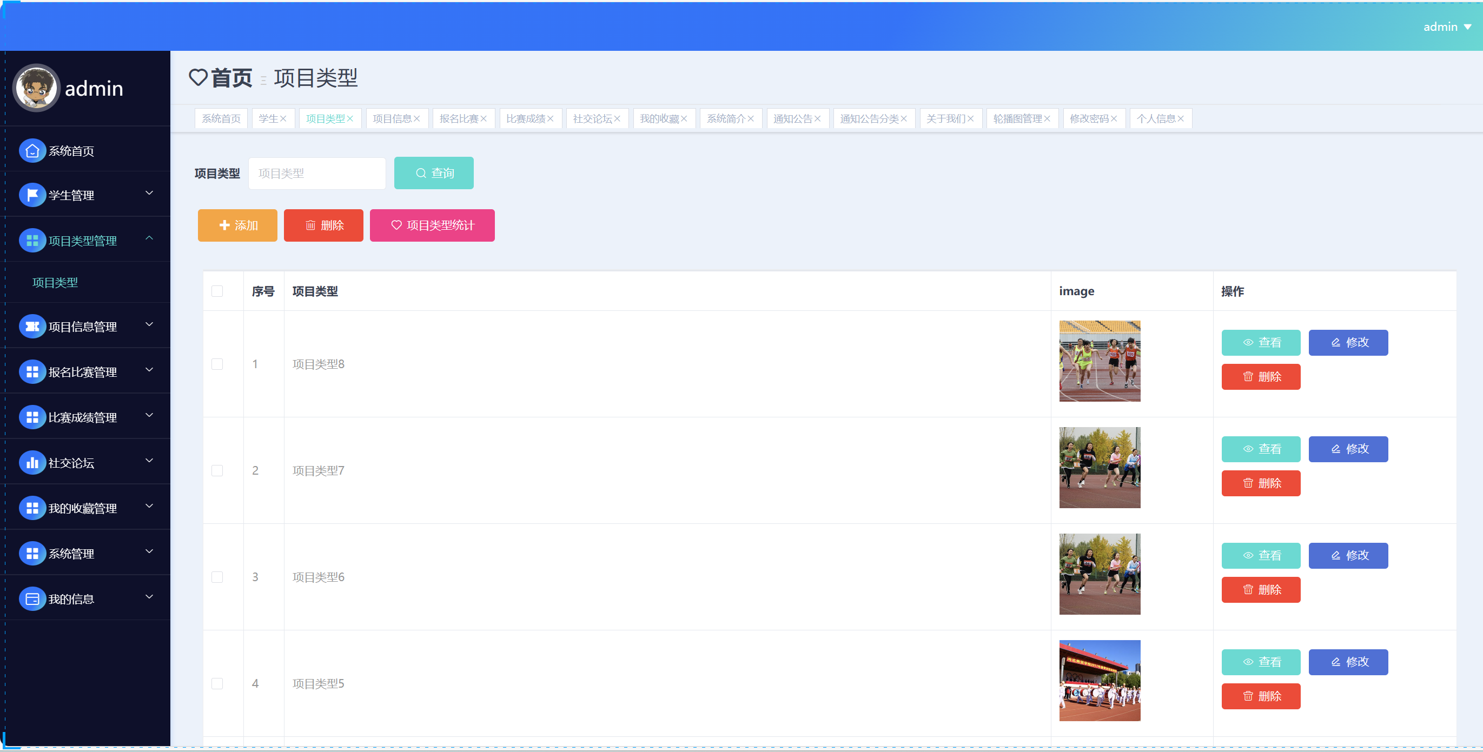
Task: Click the flag icon for 学生管理
Action: pos(32,195)
